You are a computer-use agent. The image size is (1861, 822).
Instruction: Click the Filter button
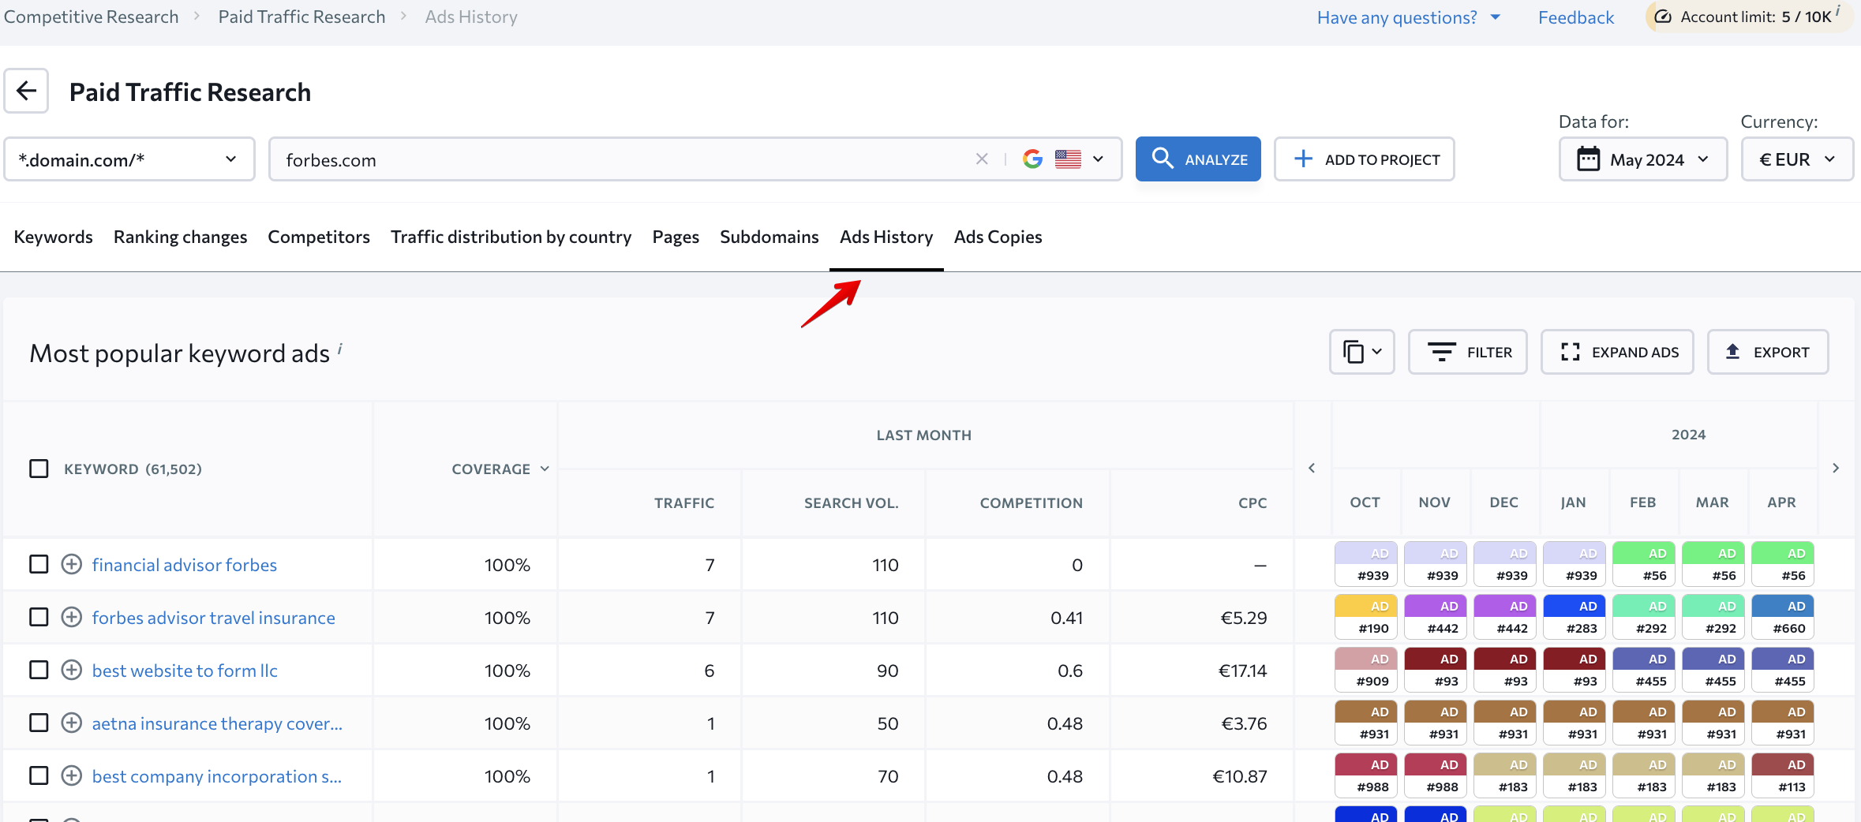tap(1468, 352)
